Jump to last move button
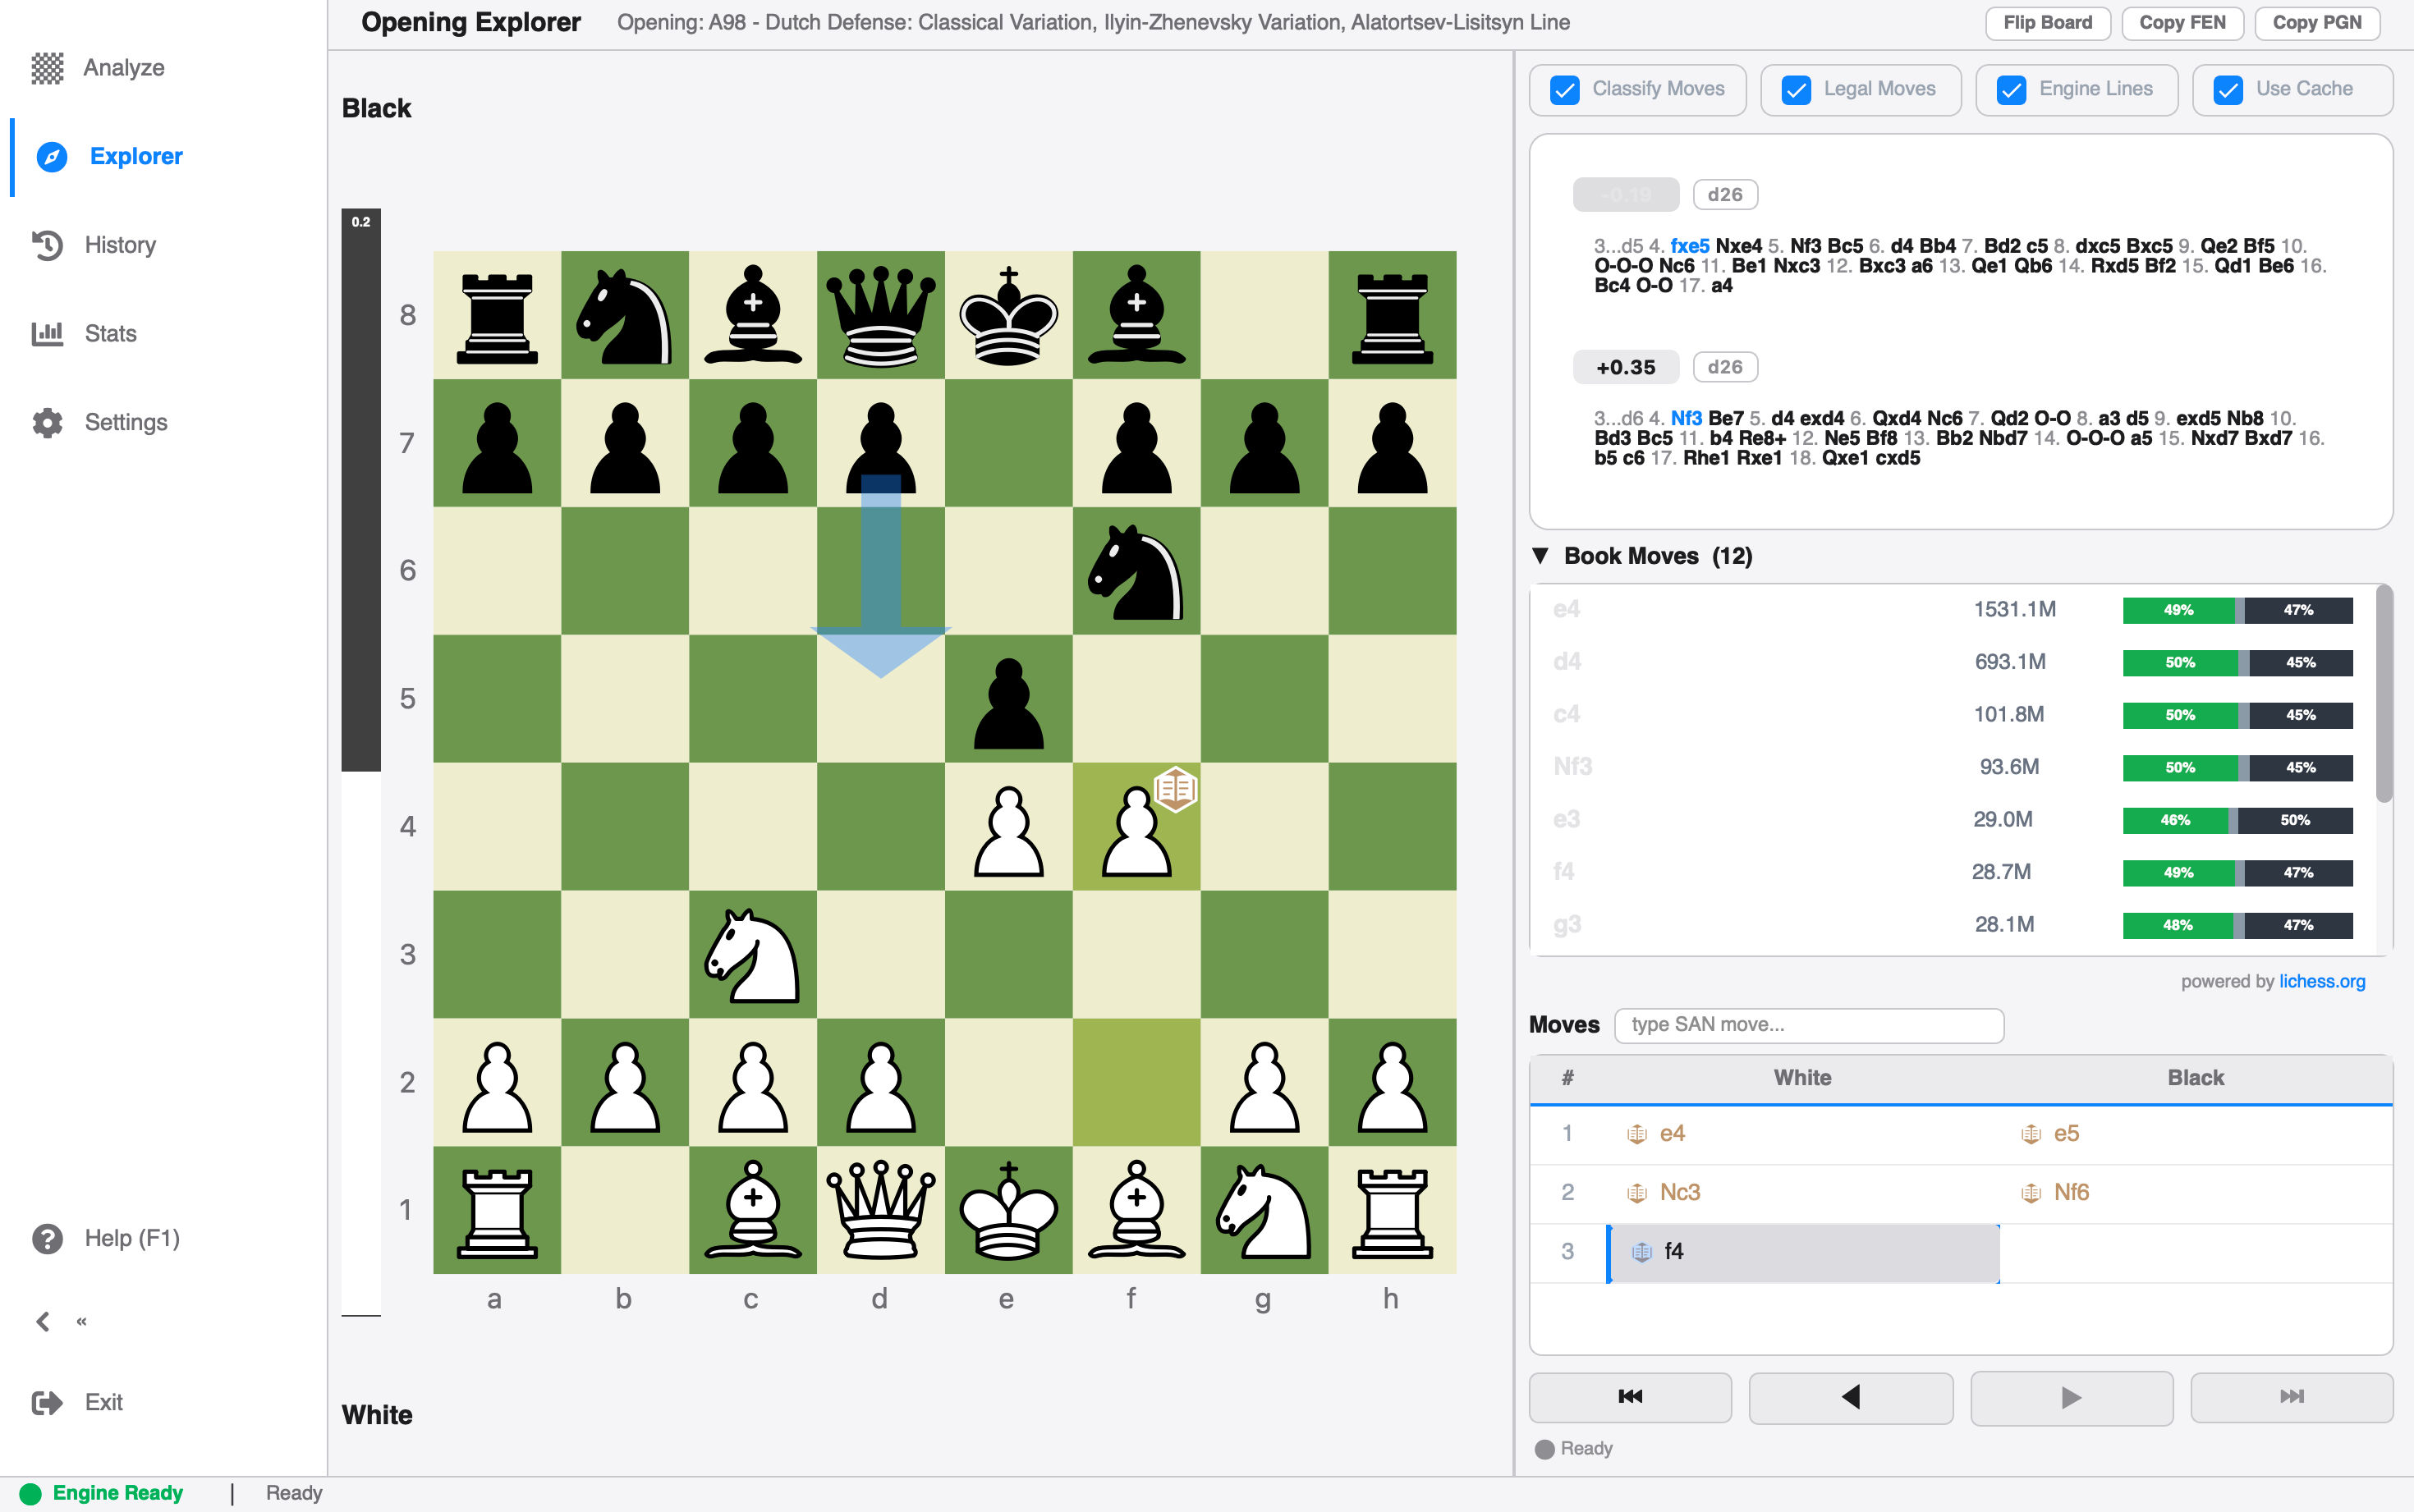Screen dimensions: 2414x1512 tap(2291, 1396)
